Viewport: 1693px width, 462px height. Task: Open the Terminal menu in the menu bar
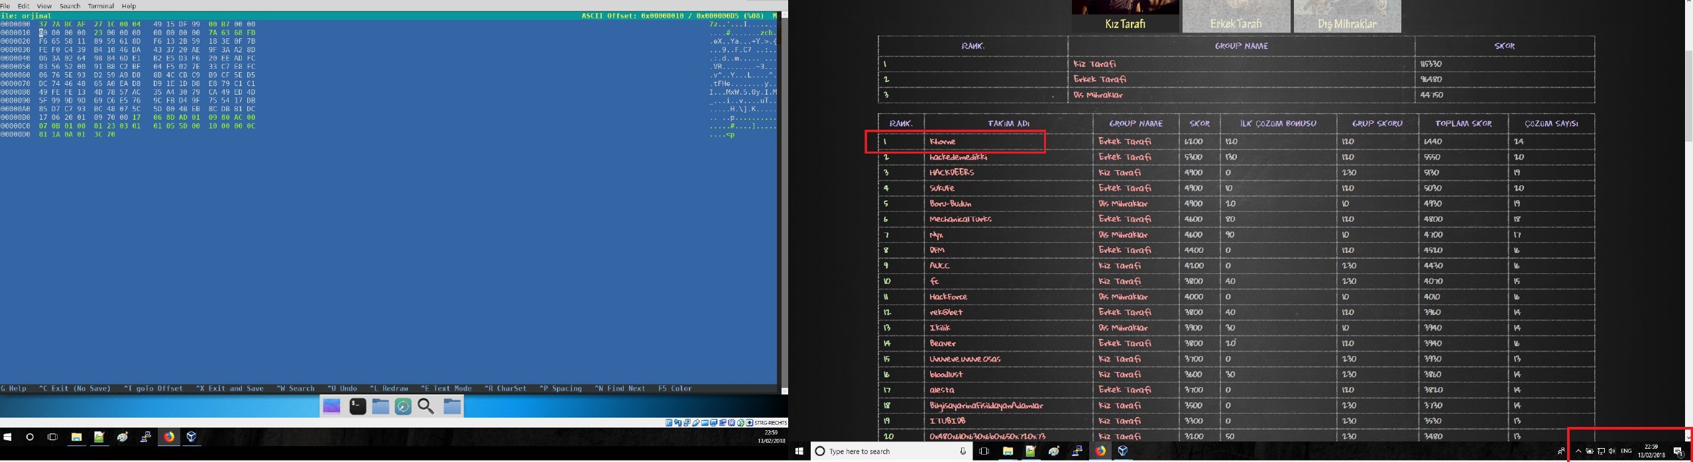pyautogui.click(x=101, y=6)
